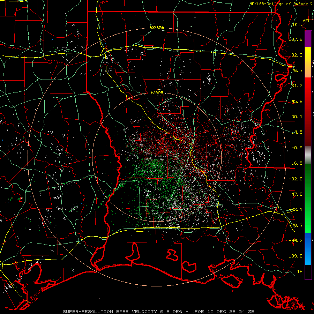Click the 45.6 scale value

click(297, 101)
